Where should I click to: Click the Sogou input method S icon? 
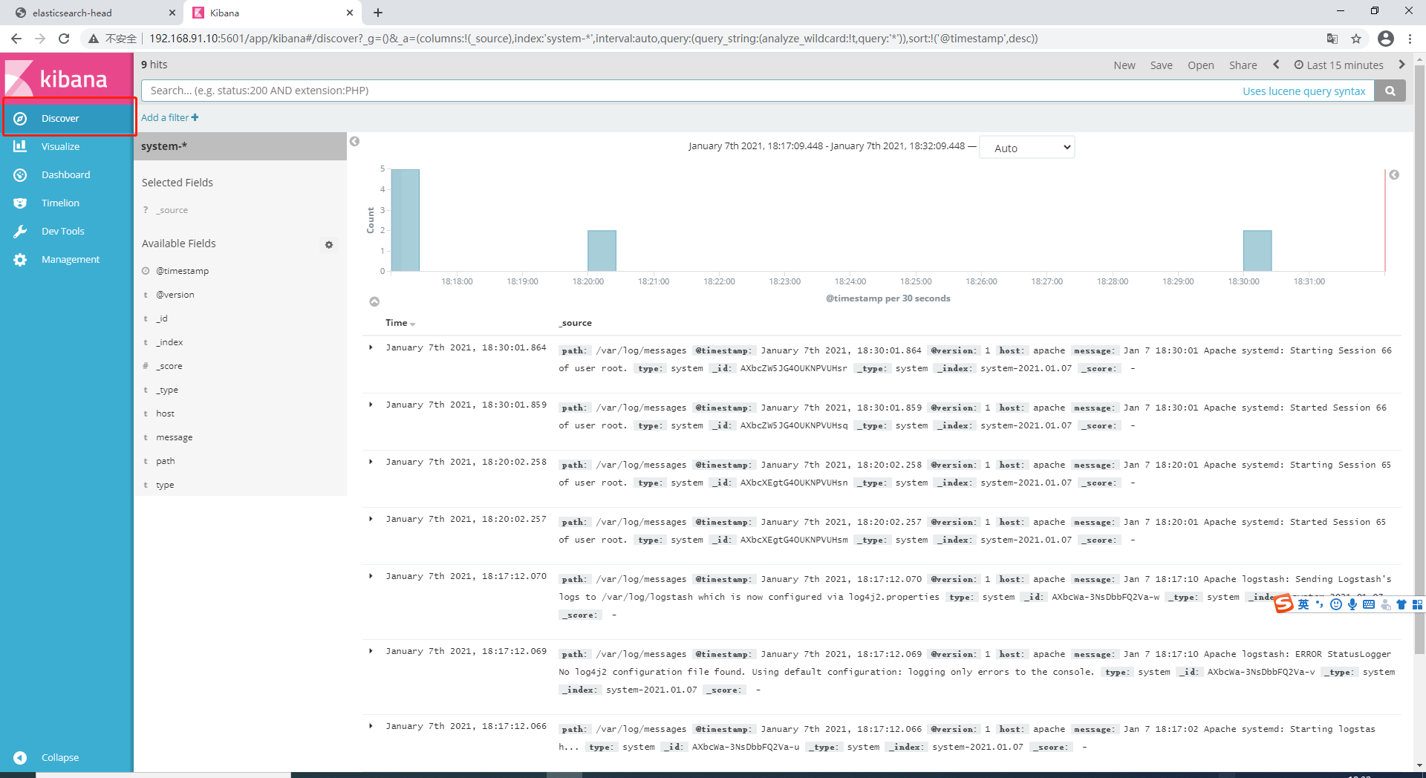click(x=1283, y=604)
